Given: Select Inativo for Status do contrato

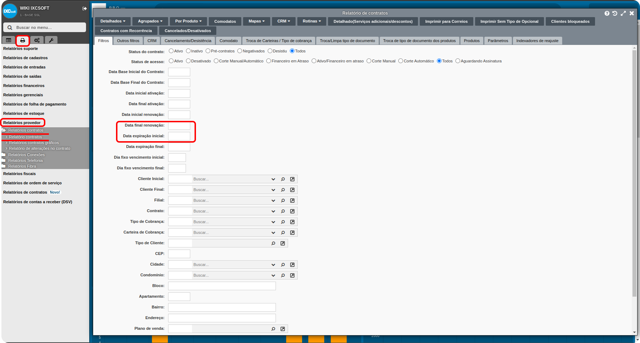Looking at the screenshot, I should coord(188,51).
